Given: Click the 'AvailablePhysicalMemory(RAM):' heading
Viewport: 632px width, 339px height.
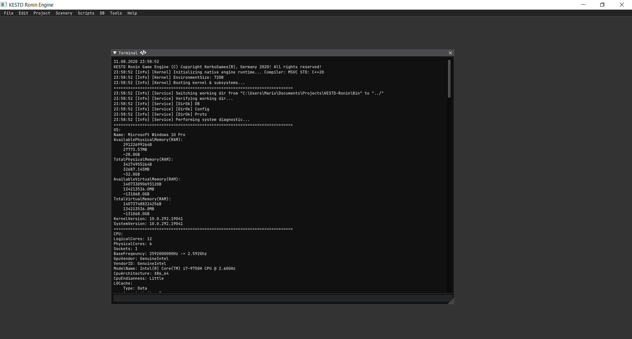Looking at the screenshot, I should coord(148,140).
